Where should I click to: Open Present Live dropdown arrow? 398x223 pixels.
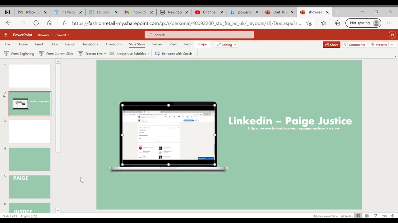pyautogui.click(x=105, y=54)
